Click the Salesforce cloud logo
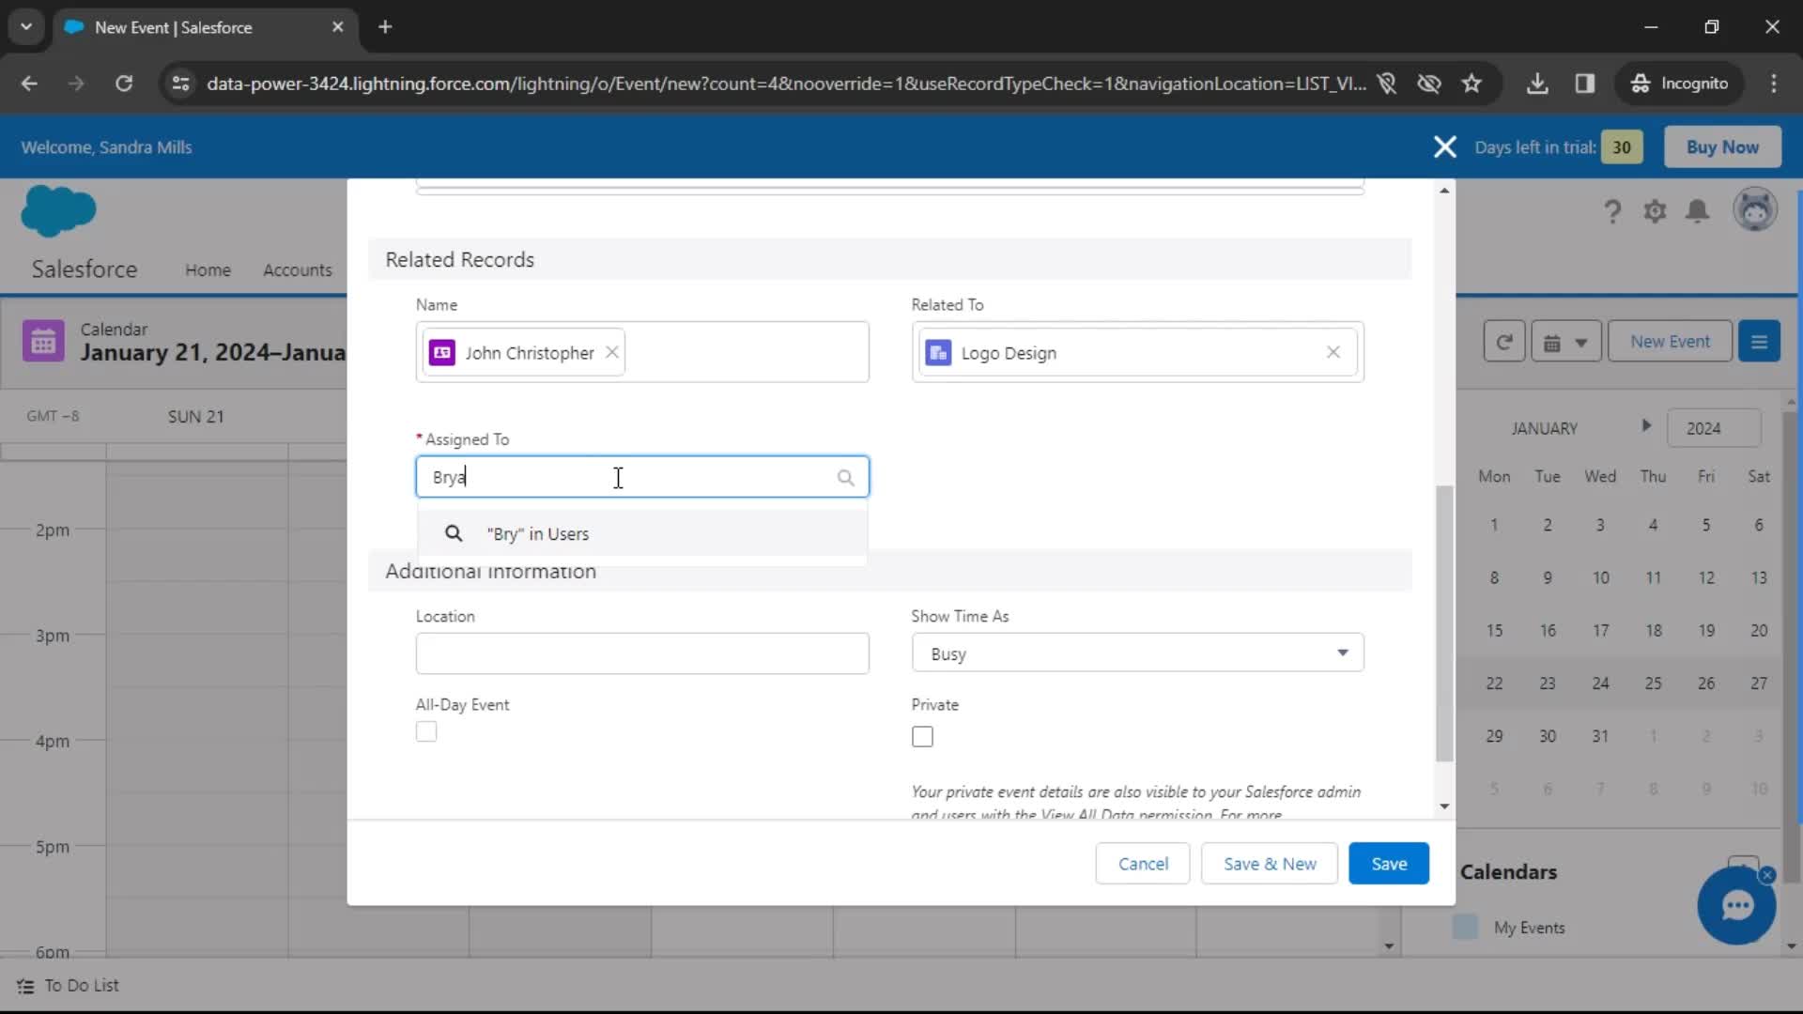 (x=58, y=210)
